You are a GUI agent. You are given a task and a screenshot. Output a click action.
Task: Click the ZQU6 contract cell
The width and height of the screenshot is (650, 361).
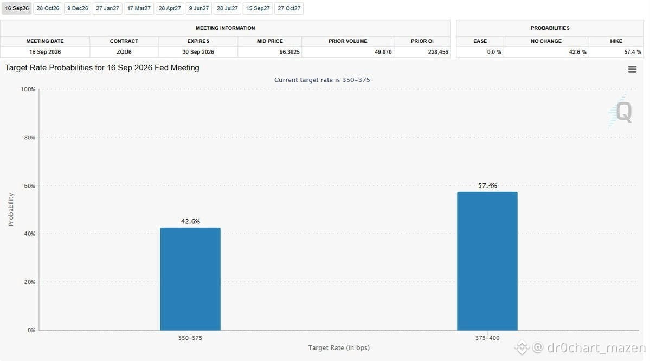click(x=124, y=52)
